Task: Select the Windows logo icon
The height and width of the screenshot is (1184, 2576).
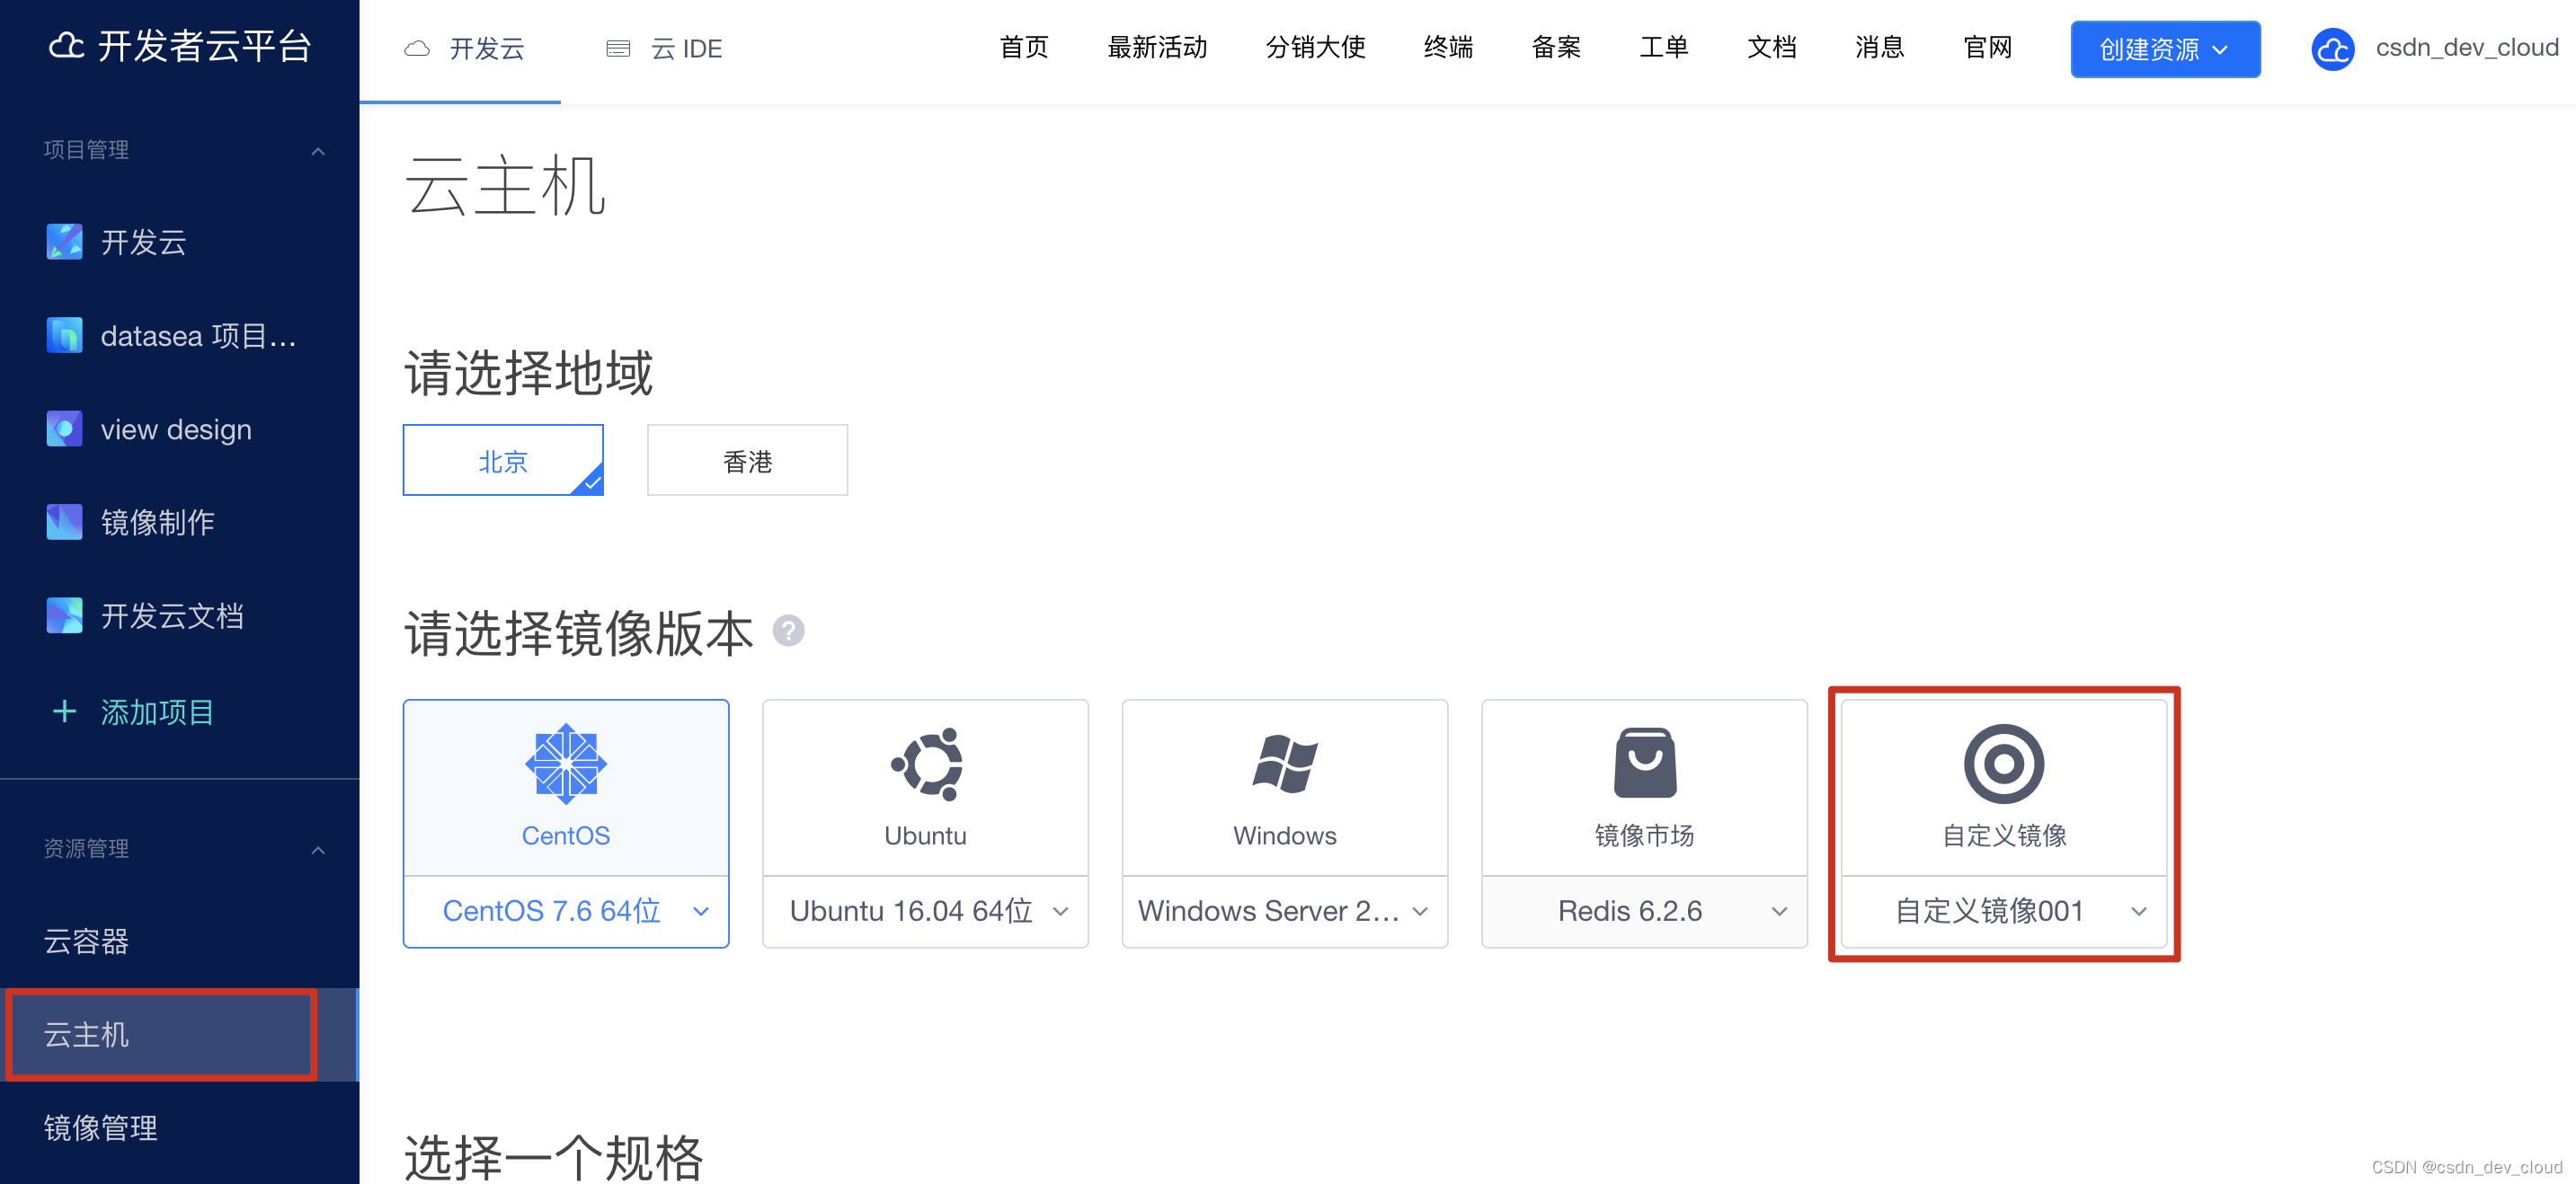Action: [x=1285, y=764]
